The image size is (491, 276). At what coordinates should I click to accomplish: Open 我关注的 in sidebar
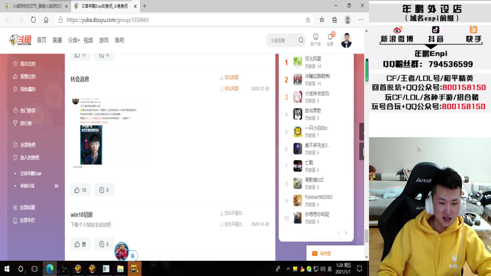pos(24,64)
